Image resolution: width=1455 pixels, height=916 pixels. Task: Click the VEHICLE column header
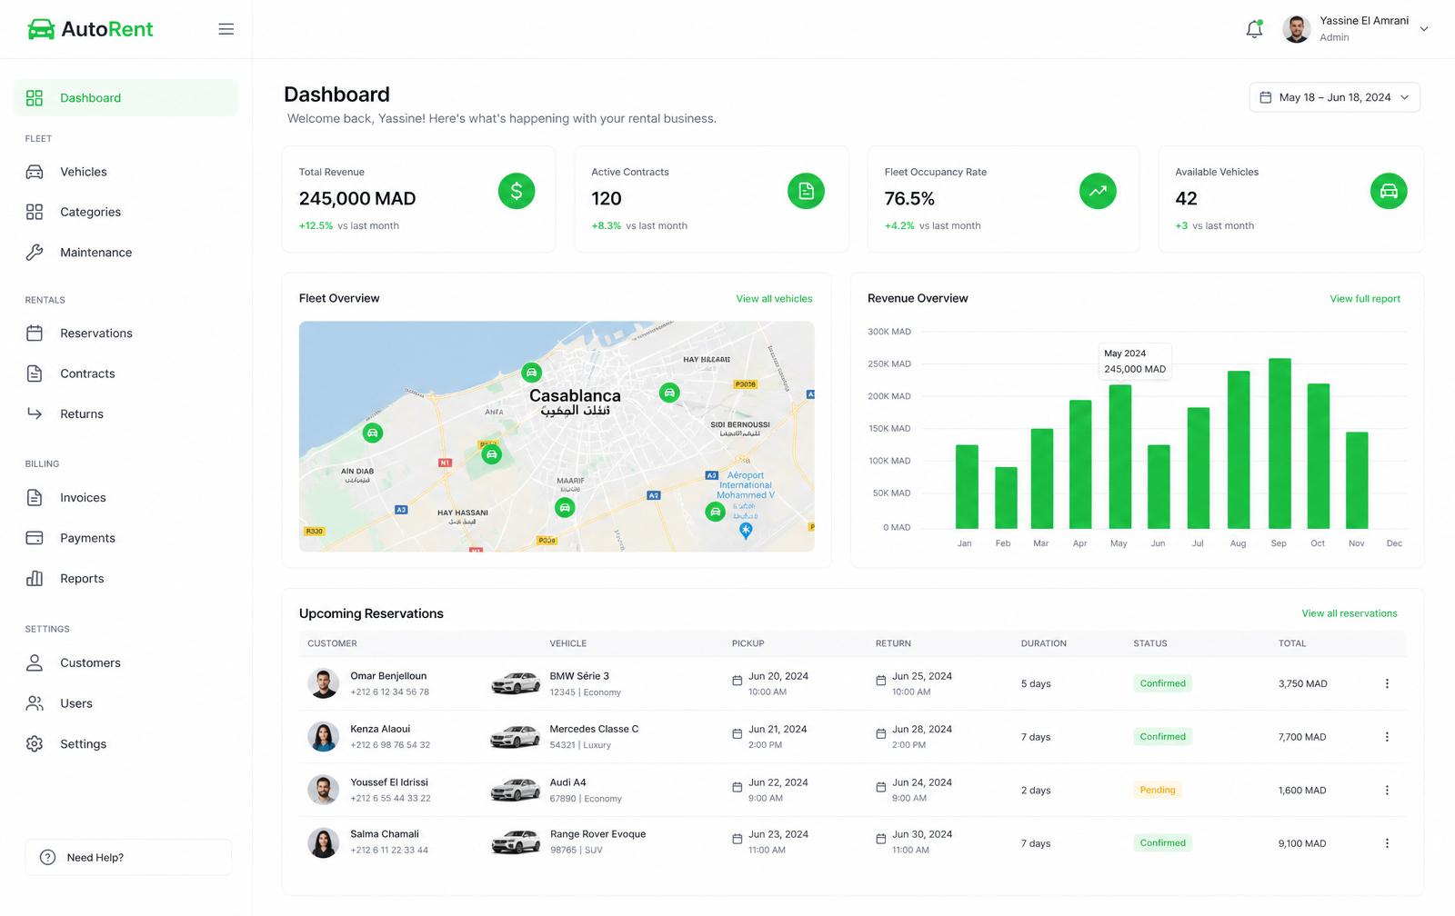coord(568,643)
